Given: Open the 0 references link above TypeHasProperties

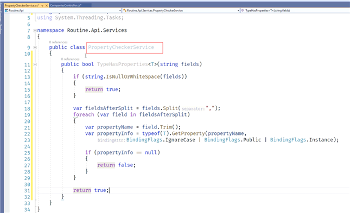Looking at the screenshot, I should (x=70, y=59).
